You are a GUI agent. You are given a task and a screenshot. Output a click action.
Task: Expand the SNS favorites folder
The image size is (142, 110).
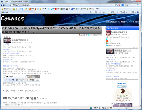coord(43,9)
